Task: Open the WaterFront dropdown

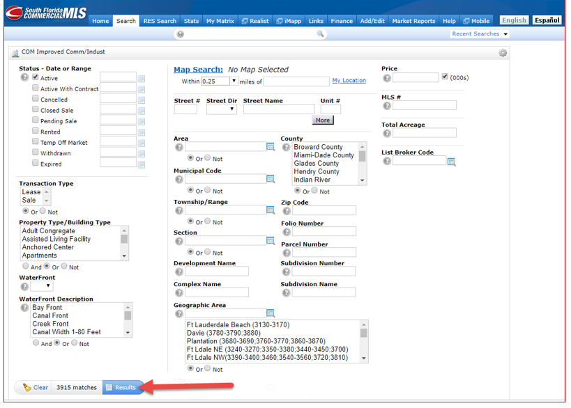Action: tap(42, 286)
